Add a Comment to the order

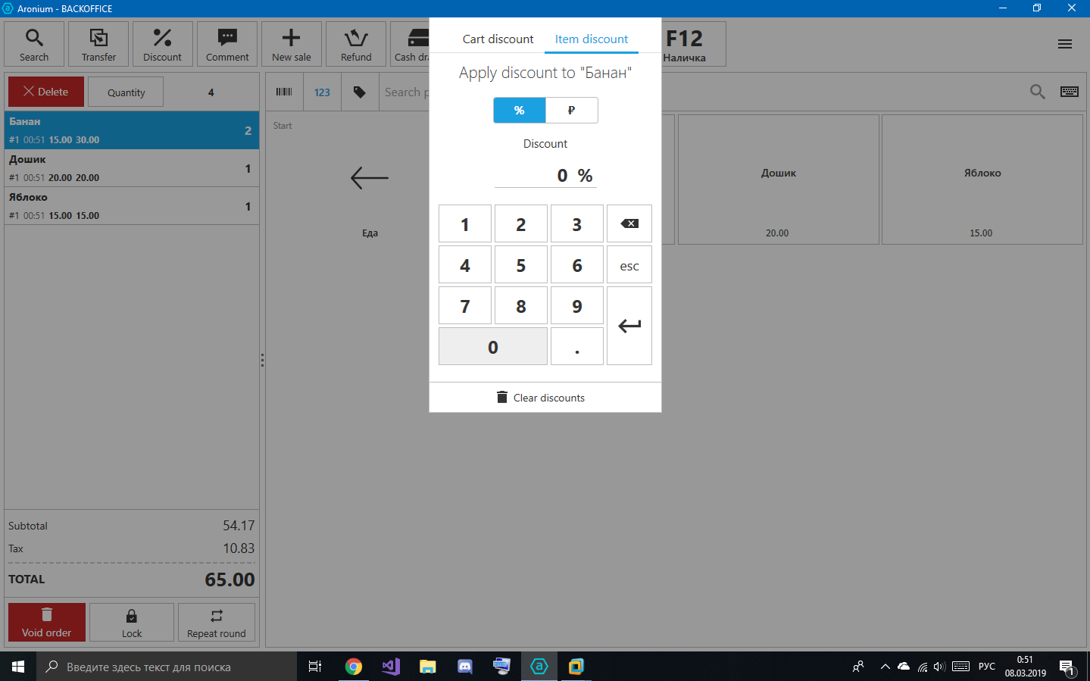pos(227,45)
